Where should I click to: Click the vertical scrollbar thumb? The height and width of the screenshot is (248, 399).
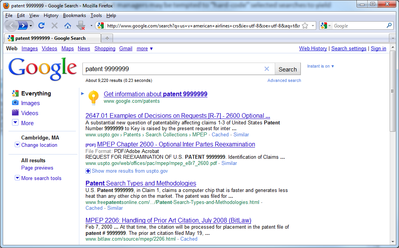tap(393, 91)
